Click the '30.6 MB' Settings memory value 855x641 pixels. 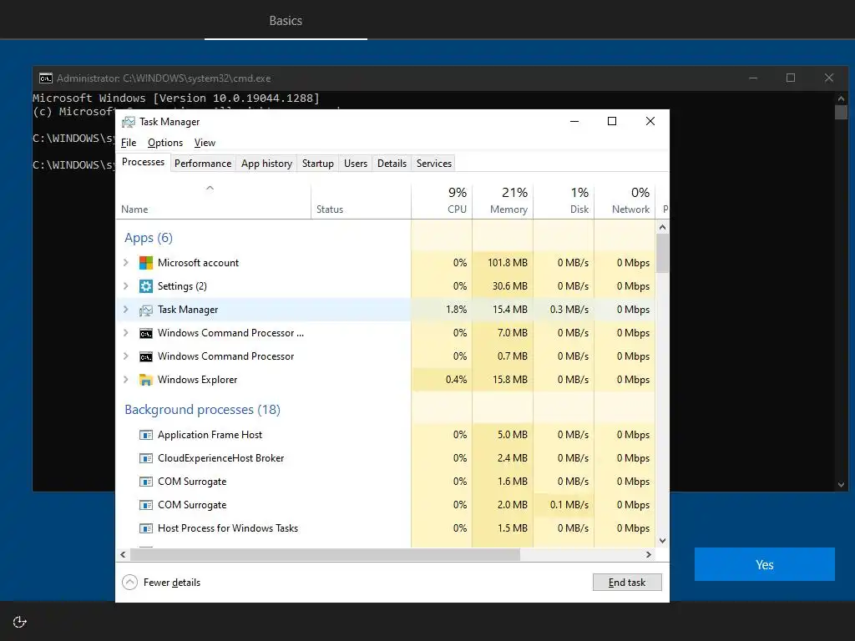(510, 286)
